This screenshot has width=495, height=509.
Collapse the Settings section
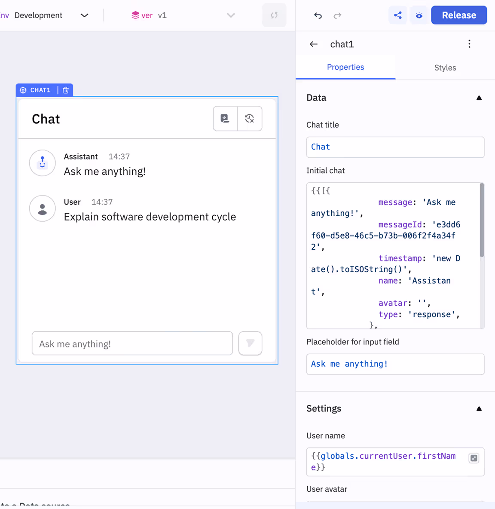point(479,409)
